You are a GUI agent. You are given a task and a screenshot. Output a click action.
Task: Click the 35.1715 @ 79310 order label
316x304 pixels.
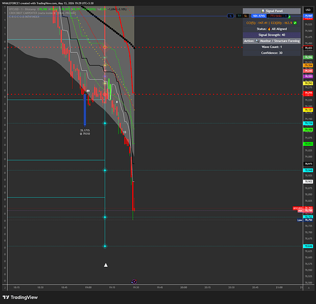pyautogui.click(x=85, y=132)
